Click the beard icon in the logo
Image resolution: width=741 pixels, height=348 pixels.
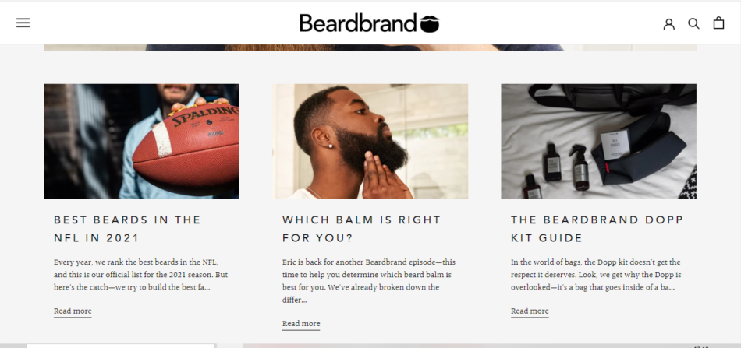[x=430, y=23]
